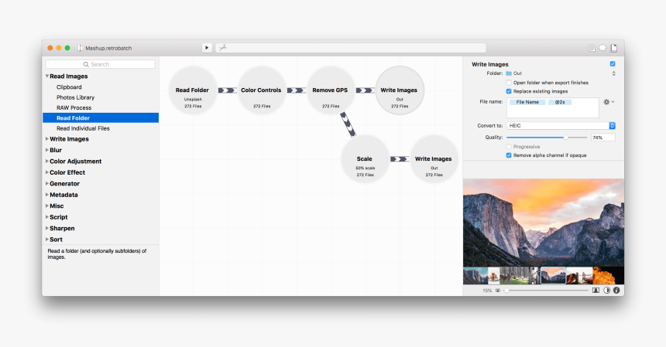Select the blue-sky mountain thumbnail
The image size is (666, 347).
point(475,275)
